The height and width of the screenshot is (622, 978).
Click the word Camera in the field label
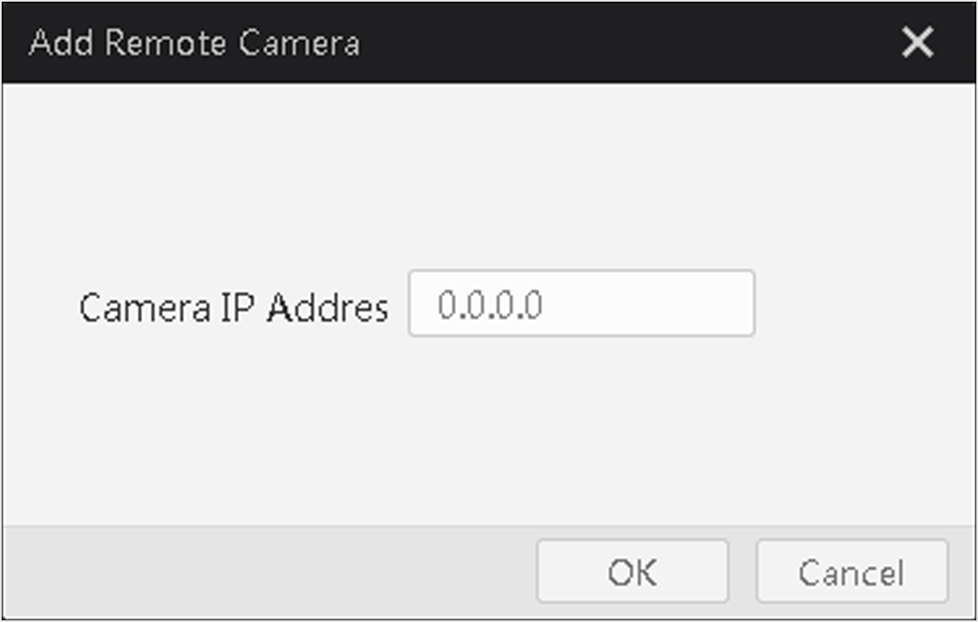144,308
